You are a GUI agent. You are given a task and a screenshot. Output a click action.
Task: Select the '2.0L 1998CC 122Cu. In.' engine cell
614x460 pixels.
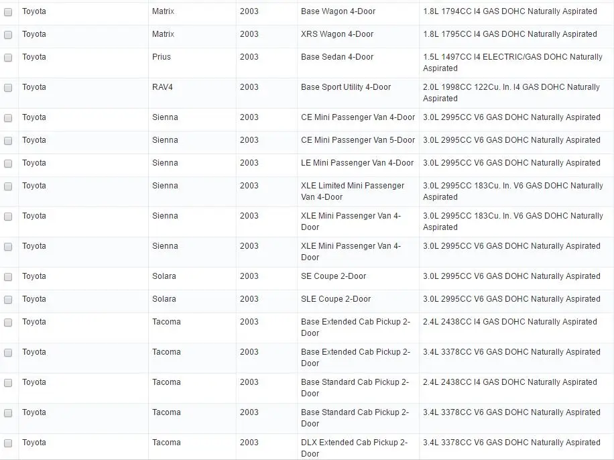tap(517, 93)
